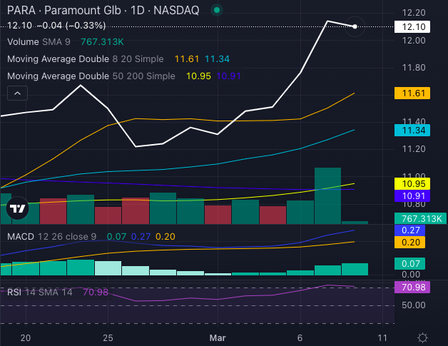
Task: Click the TradingView logo
Action: coord(17,209)
